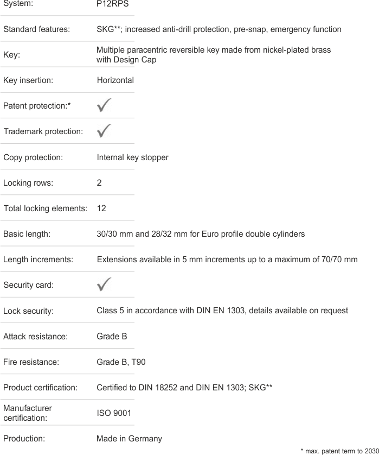Click the patent term footnote text
The height and width of the screenshot is (455, 379).
tap(339, 450)
